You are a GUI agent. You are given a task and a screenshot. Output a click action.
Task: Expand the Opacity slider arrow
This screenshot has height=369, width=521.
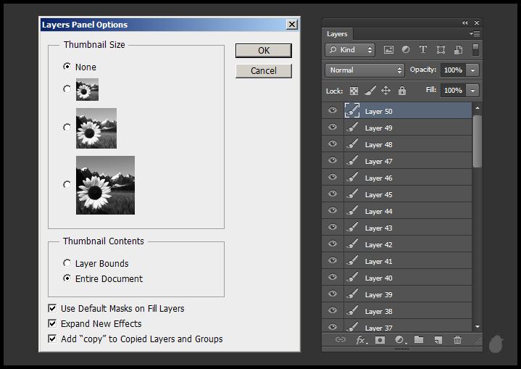pos(473,70)
